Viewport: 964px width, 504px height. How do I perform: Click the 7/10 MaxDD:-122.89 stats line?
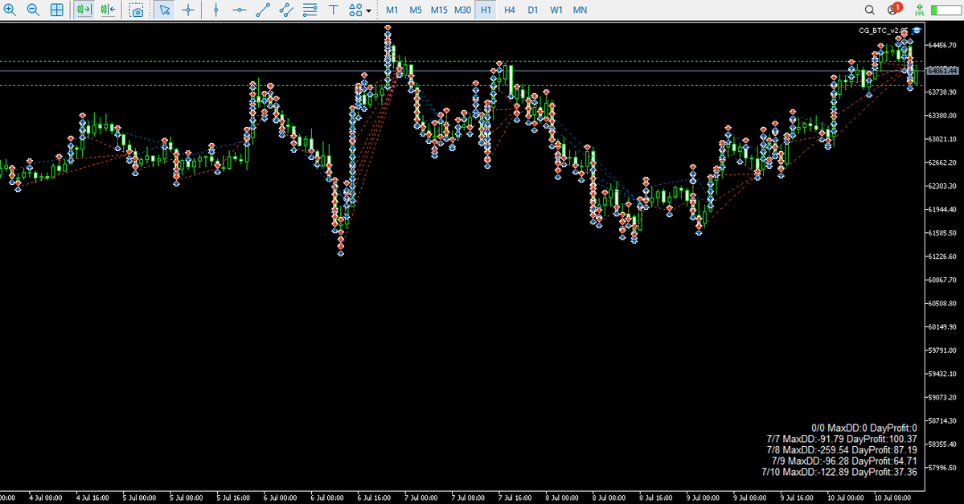(x=839, y=472)
